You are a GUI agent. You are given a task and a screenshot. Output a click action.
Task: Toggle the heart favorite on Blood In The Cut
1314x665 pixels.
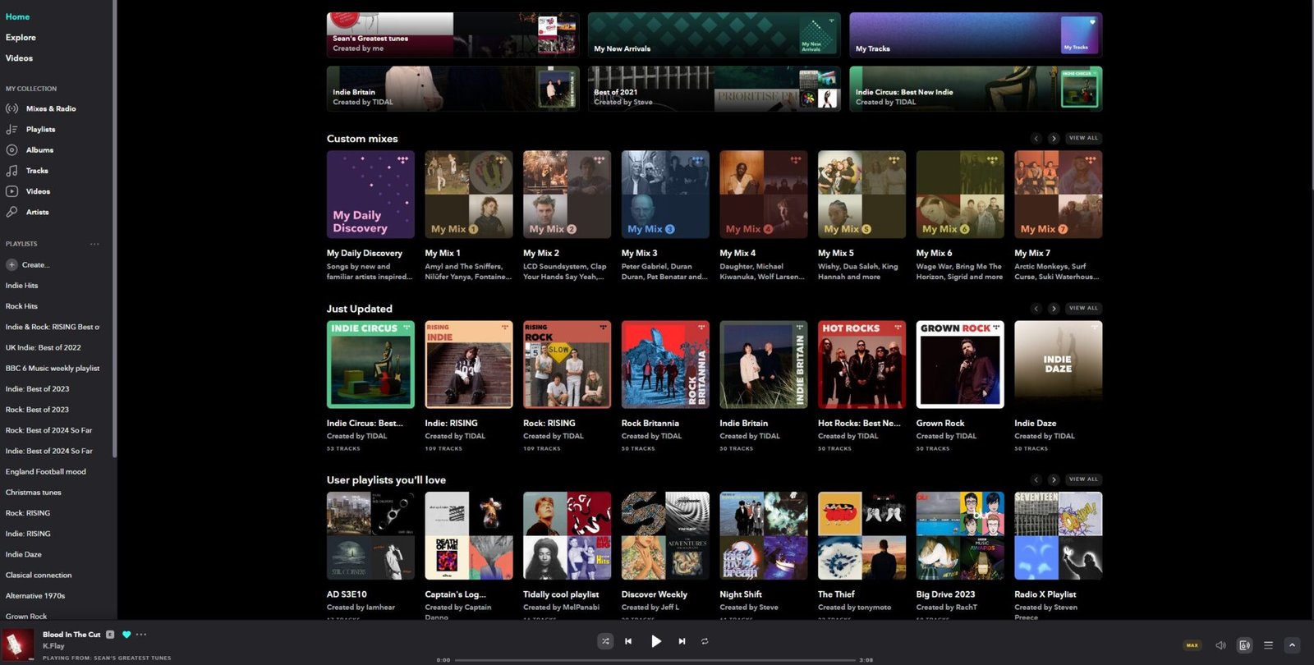pos(126,635)
